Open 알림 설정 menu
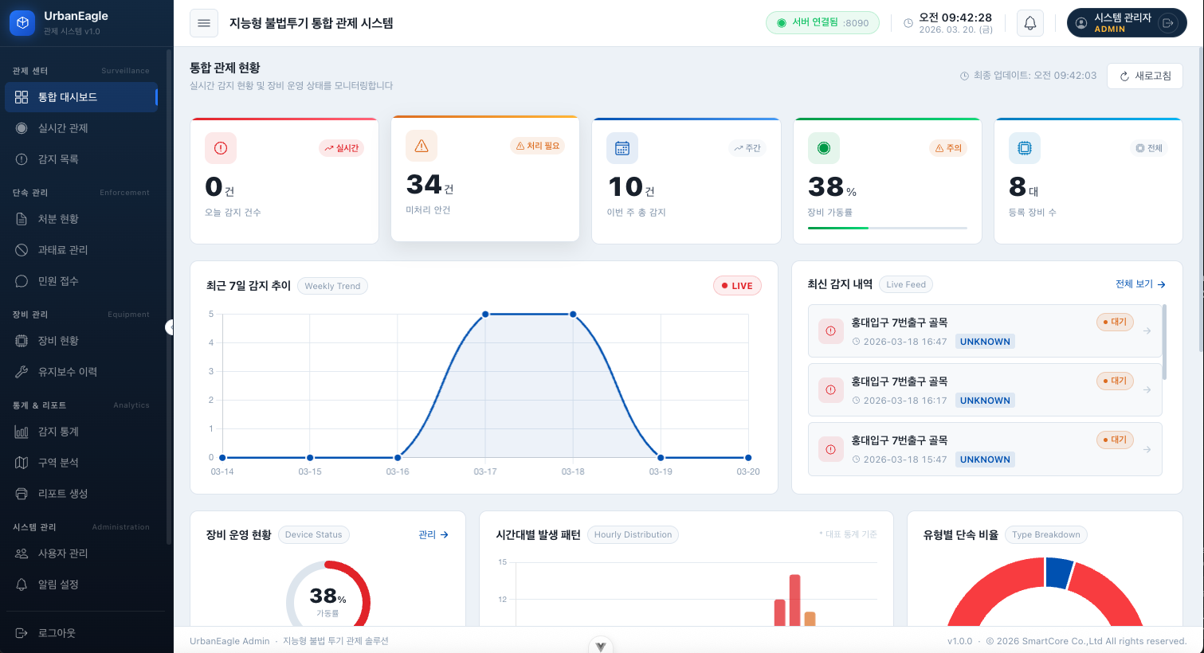Screen dimensions: 1204x653 pos(81,585)
